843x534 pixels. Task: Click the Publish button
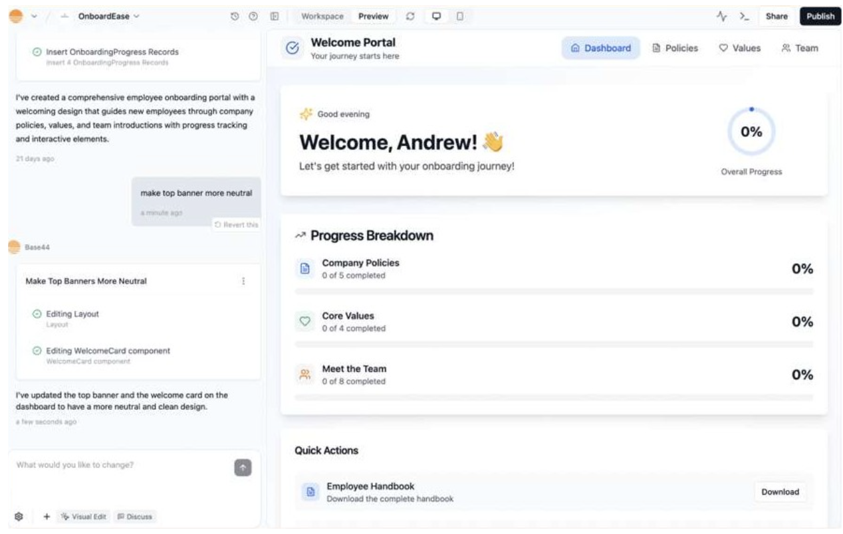tap(820, 17)
